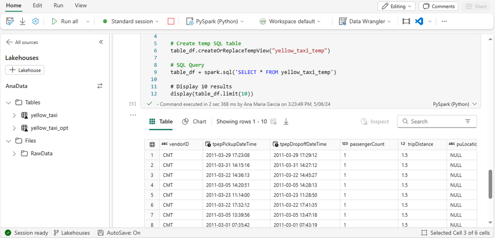Expand the RawData folder
Screen dimensions: 495x238
tap(14, 153)
